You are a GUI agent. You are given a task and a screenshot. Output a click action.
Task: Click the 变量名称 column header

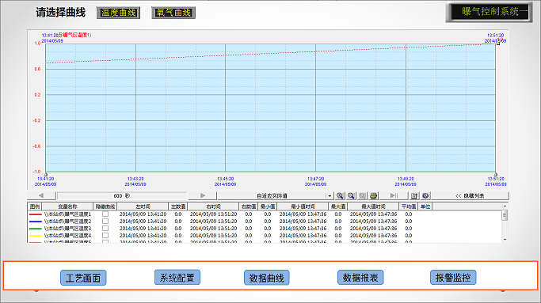point(67,206)
